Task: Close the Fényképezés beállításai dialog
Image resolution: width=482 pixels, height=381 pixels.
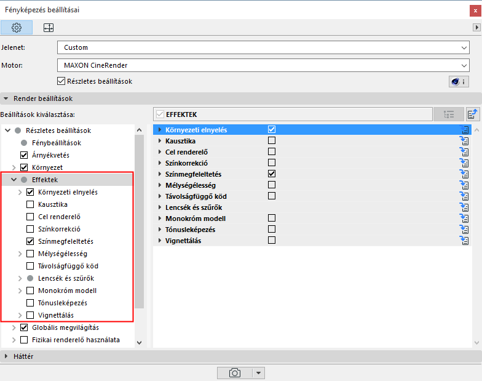Action: [475, 10]
